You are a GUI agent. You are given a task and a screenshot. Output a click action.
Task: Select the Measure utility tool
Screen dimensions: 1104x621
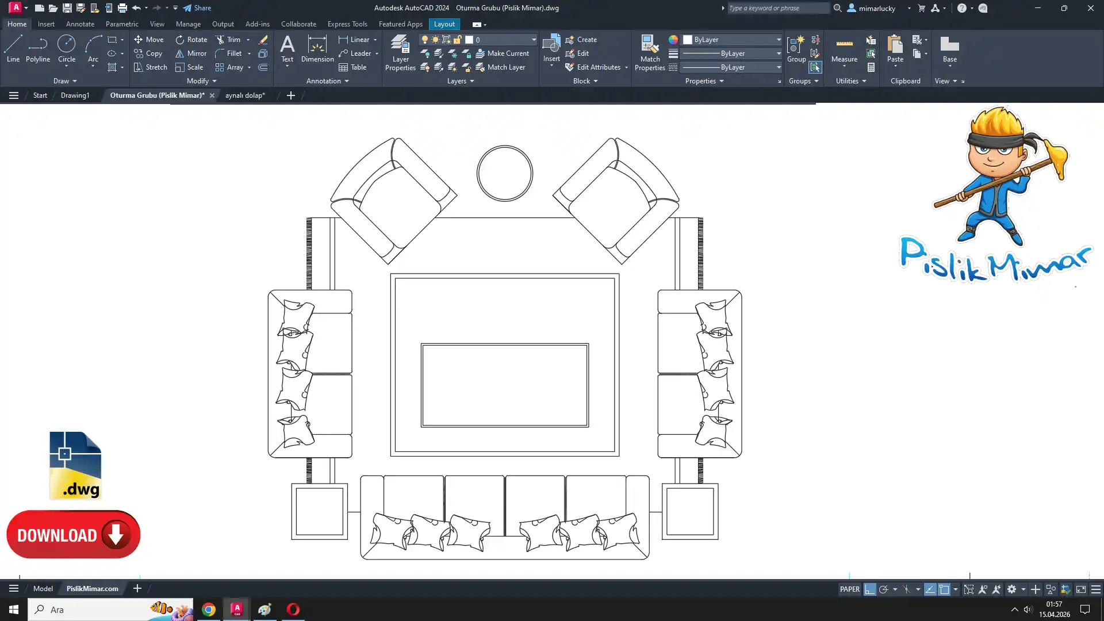point(844,49)
